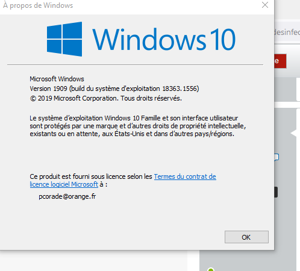The height and width of the screenshot is (271, 300).
Task: Click the Microsoft Windows text line
Action: [x=57, y=79]
